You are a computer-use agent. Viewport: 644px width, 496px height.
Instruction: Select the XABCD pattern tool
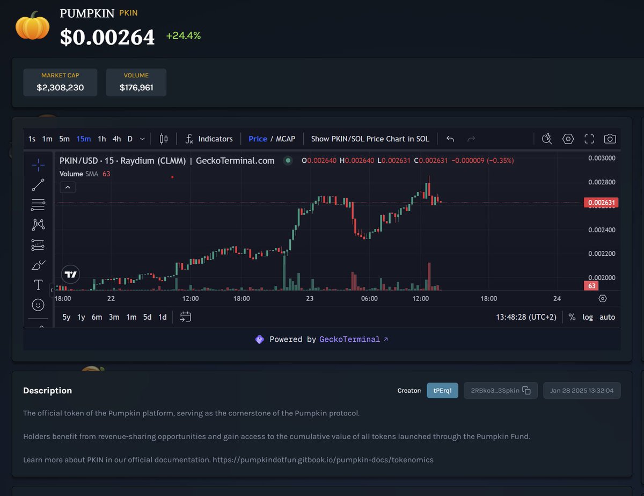[x=38, y=225]
